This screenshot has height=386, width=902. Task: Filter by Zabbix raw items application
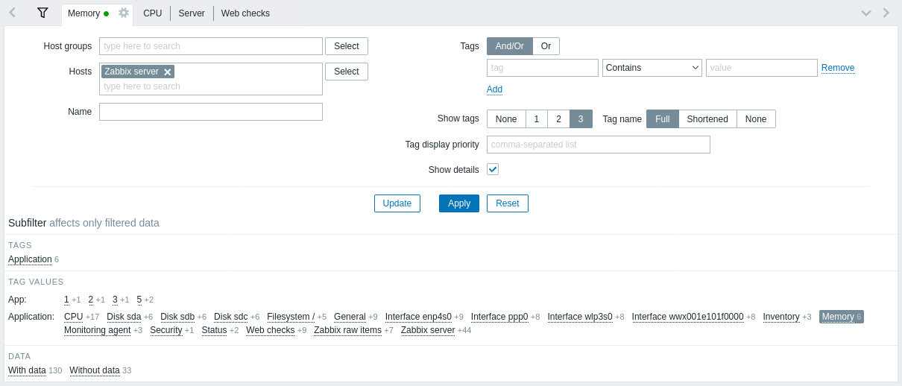(347, 330)
